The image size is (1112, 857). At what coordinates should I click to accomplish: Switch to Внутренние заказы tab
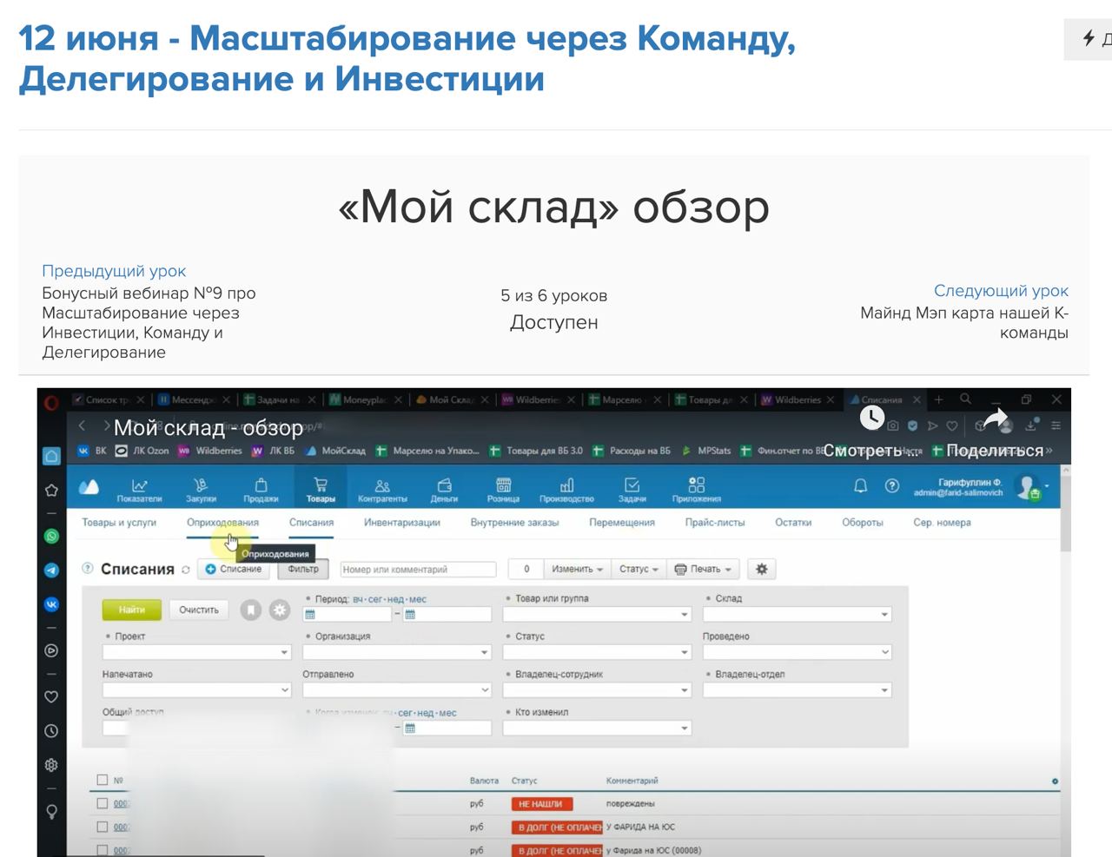(x=515, y=523)
